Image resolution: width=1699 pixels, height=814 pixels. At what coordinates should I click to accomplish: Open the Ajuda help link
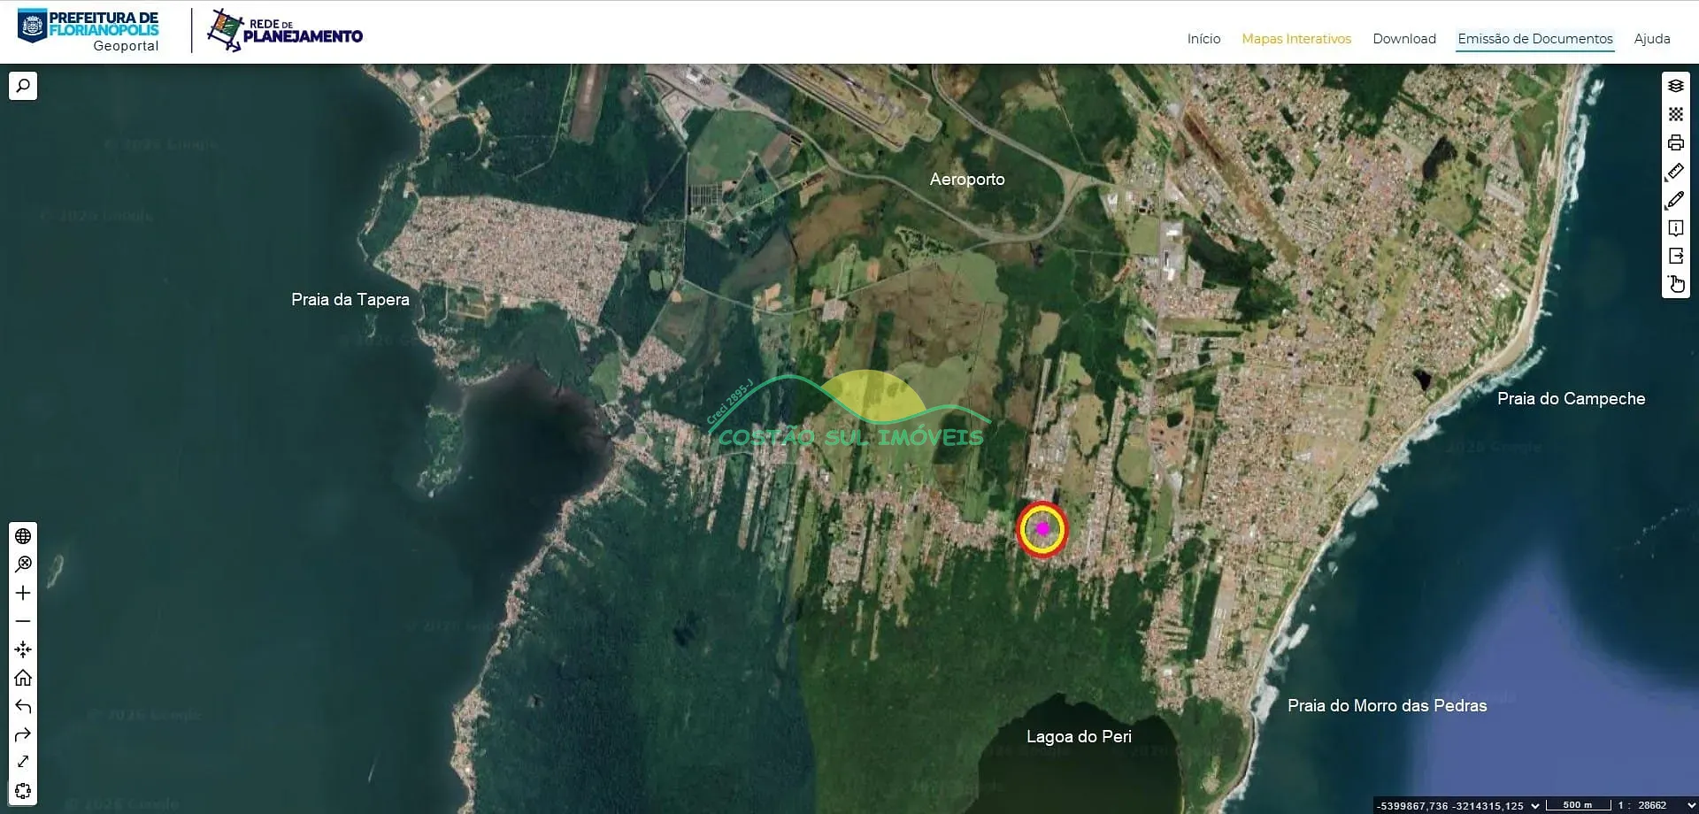tap(1651, 39)
